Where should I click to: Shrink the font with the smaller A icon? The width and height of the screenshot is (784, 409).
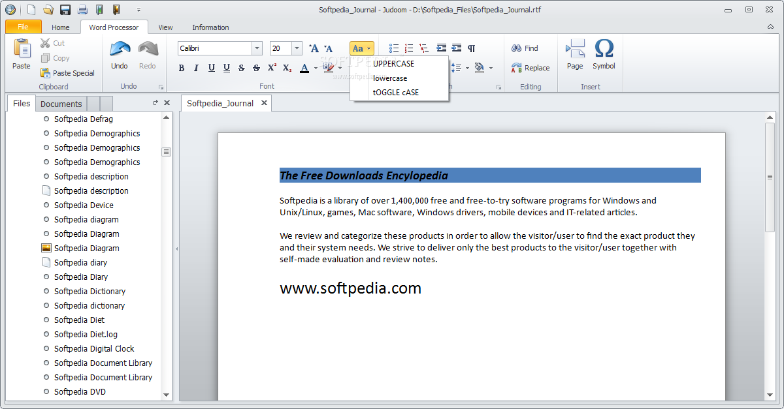(329, 48)
